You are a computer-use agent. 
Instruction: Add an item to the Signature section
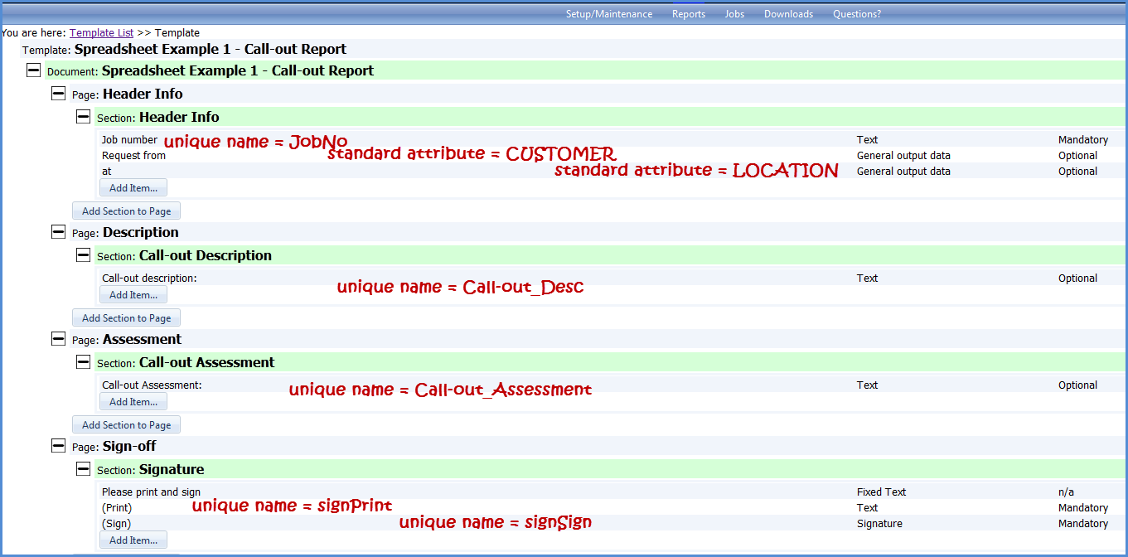133,540
